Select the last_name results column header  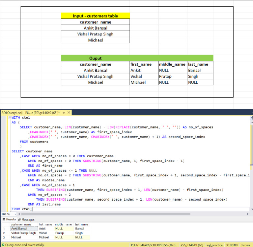pos(81,224)
